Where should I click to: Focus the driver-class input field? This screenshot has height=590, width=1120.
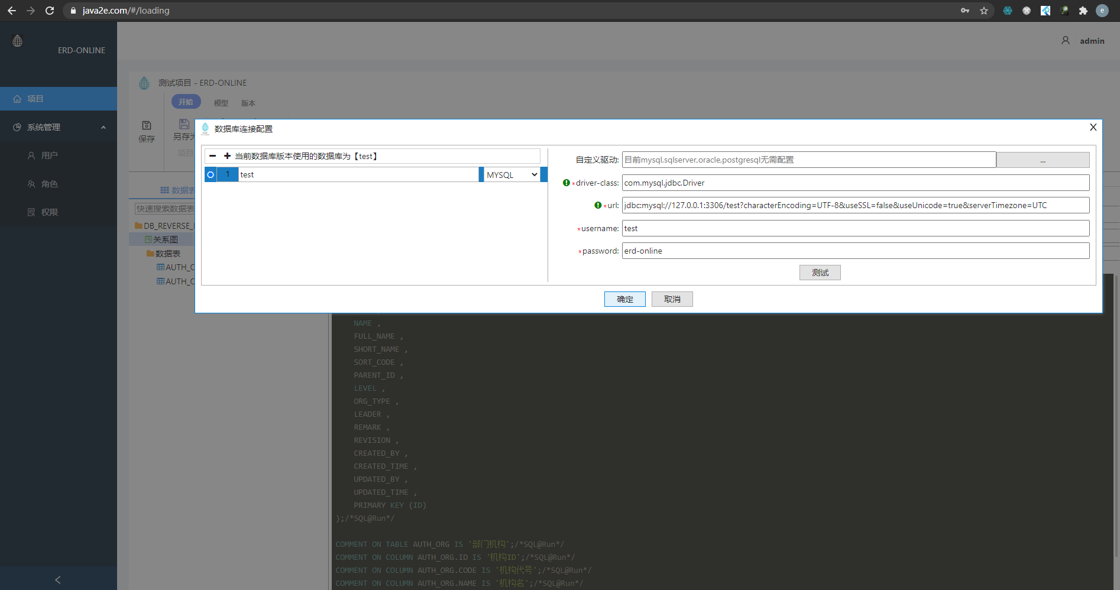[x=856, y=183]
